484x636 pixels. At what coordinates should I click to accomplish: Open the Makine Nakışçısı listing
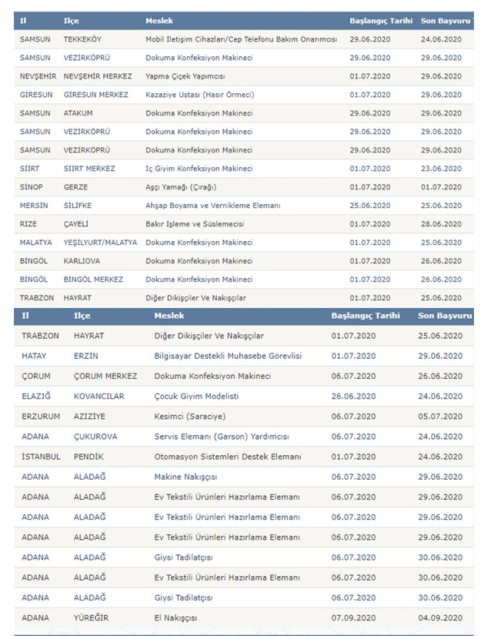[185, 477]
